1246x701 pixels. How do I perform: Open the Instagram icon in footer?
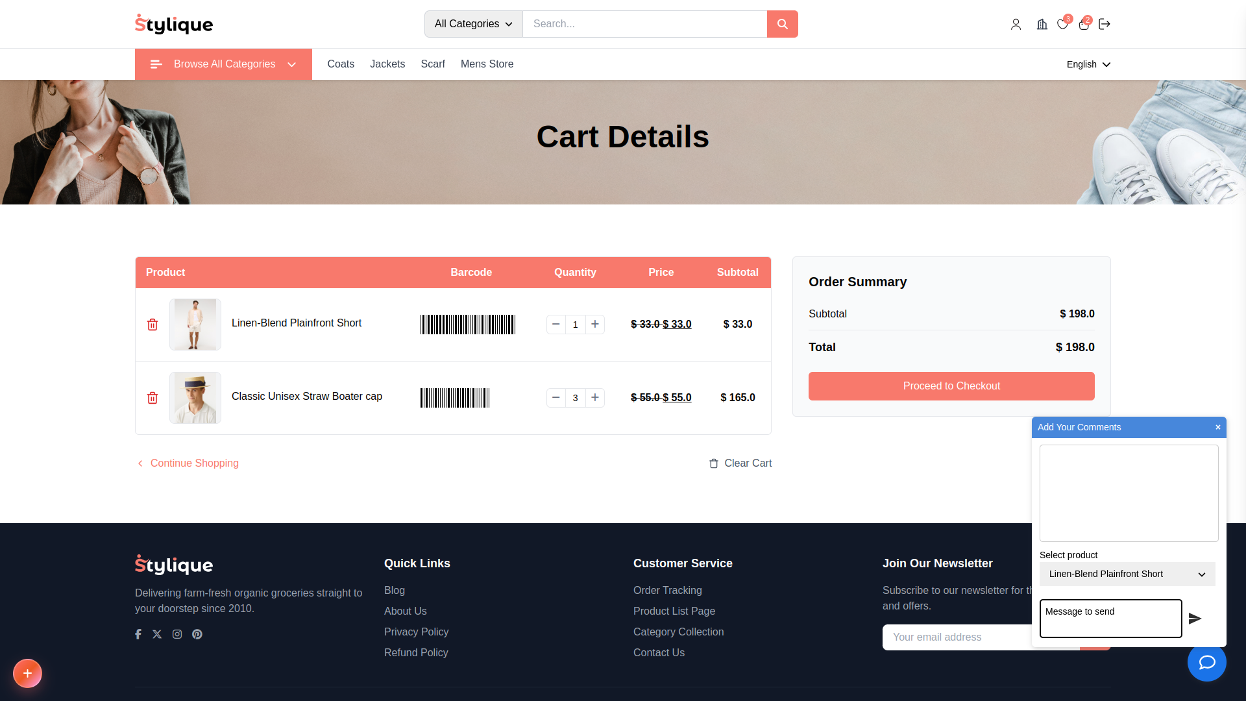(177, 634)
